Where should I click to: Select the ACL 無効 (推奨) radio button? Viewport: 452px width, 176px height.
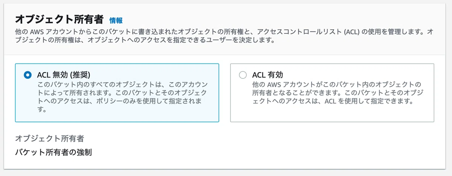(27, 75)
